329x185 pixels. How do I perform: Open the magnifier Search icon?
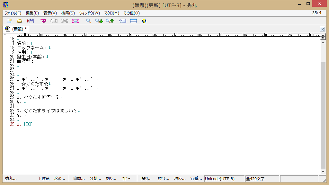tap(88, 21)
